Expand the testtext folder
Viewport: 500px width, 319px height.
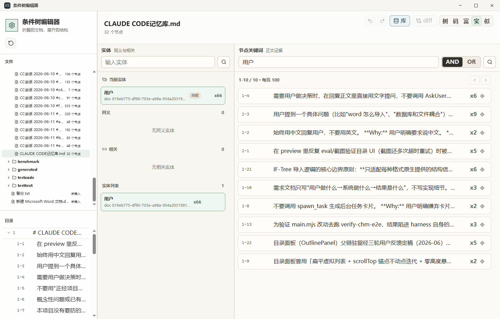click(9, 186)
